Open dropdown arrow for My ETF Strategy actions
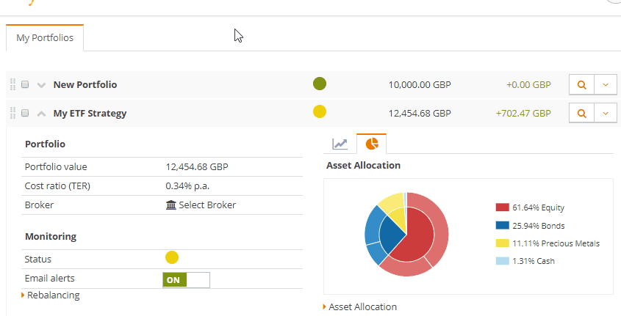The image size is (621, 316). (x=606, y=114)
